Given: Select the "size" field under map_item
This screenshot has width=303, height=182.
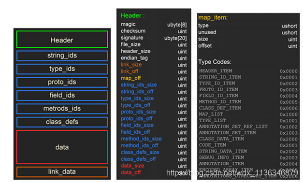Looking at the screenshot, I should coord(203,39).
